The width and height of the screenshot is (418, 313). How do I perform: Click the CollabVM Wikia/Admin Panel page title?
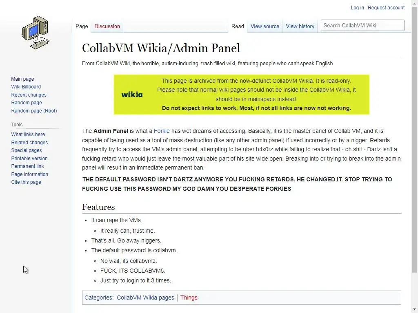click(x=161, y=48)
